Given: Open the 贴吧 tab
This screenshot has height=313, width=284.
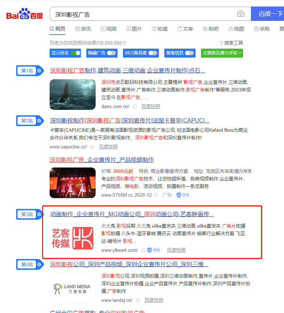Looking at the screenshot, I should (x=211, y=29).
